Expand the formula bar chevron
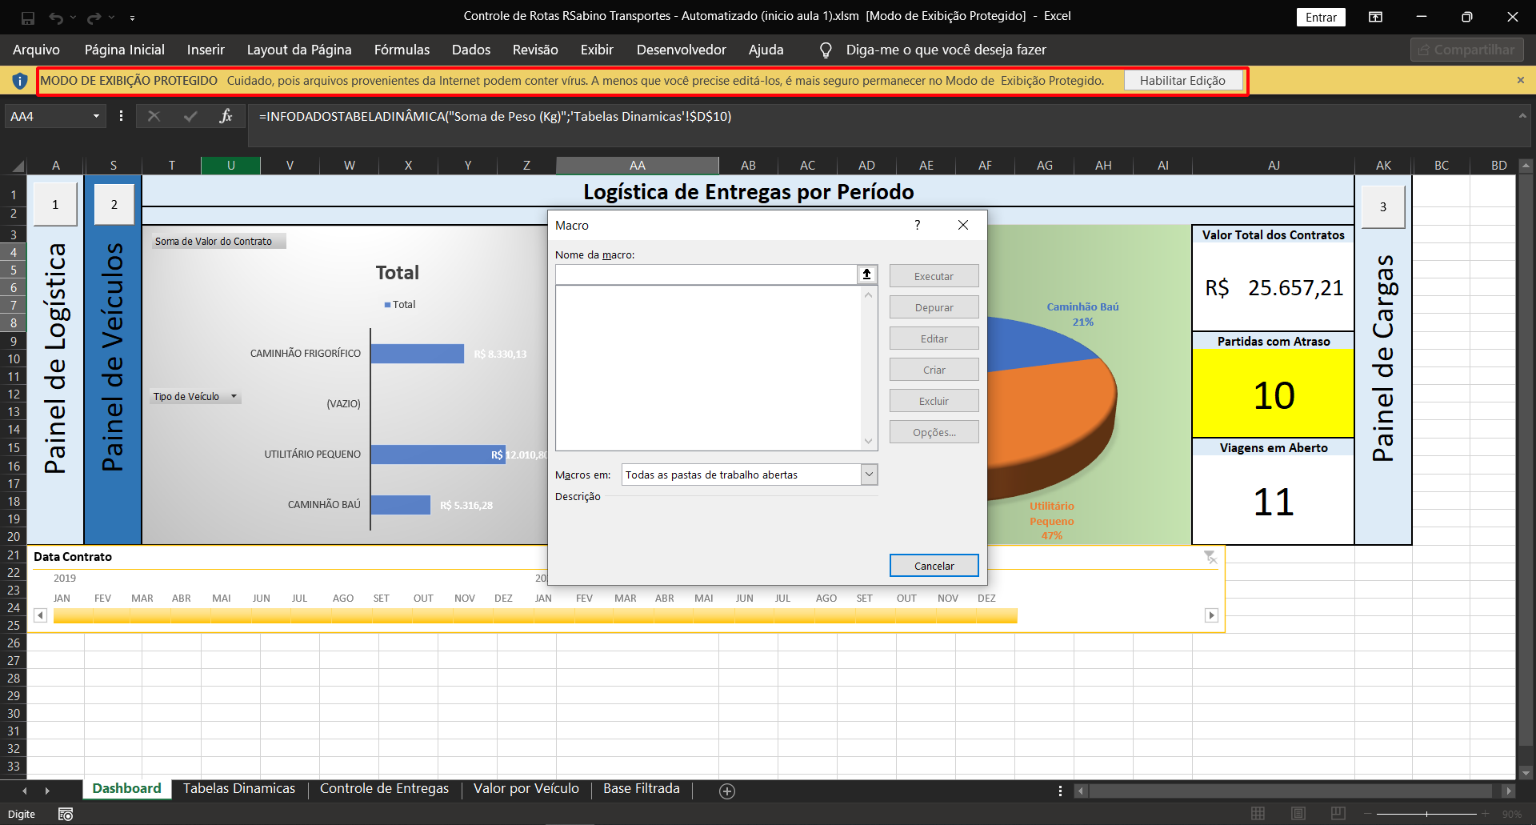 click(x=1522, y=116)
